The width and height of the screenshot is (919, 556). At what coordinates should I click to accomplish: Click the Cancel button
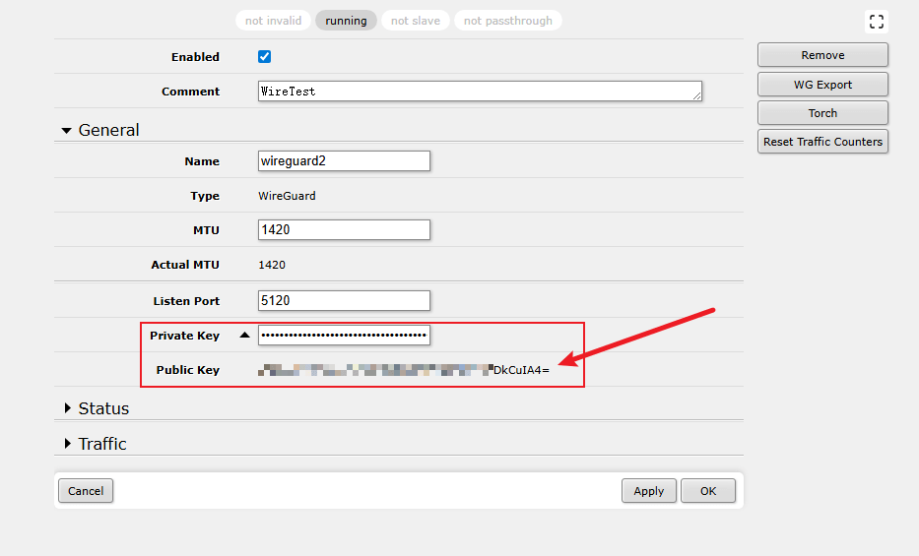point(86,491)
